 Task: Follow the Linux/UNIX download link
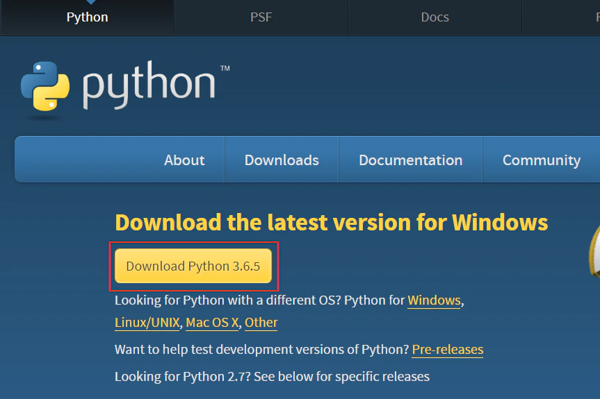click(x=147, y=322)
